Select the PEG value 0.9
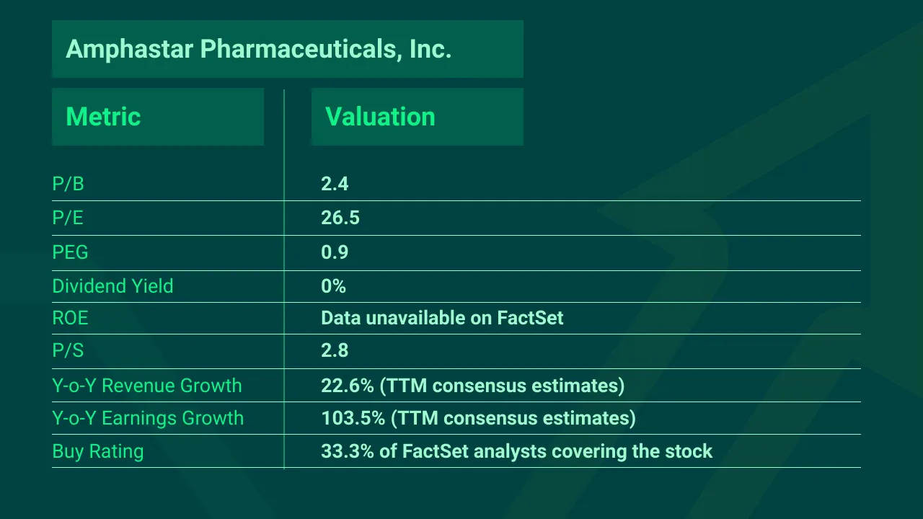The height and width of the screenshot is (519, 923). click(335, 252)
